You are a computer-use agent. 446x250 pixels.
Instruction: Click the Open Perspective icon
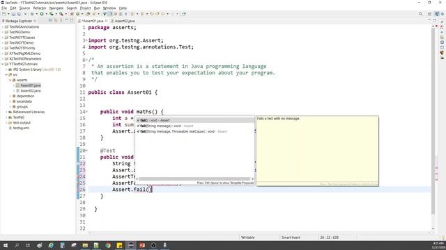pyautogui.click(x=430, y=14)
